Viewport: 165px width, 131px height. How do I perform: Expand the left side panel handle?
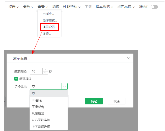(x=5, y=102)
